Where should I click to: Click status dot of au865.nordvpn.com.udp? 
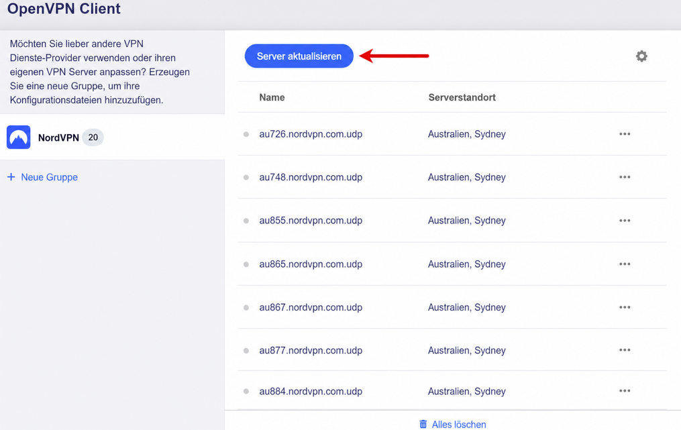point(246,264)
